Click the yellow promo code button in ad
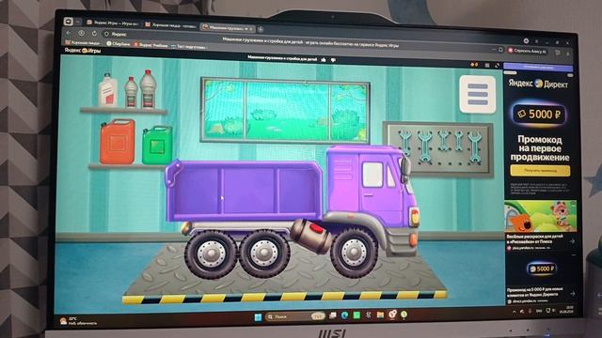Image resolution: width=602 pixels, height=338 pixels. 540,171
